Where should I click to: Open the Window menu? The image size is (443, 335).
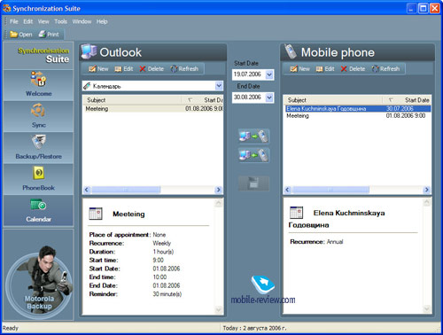[x=82, y=21]
